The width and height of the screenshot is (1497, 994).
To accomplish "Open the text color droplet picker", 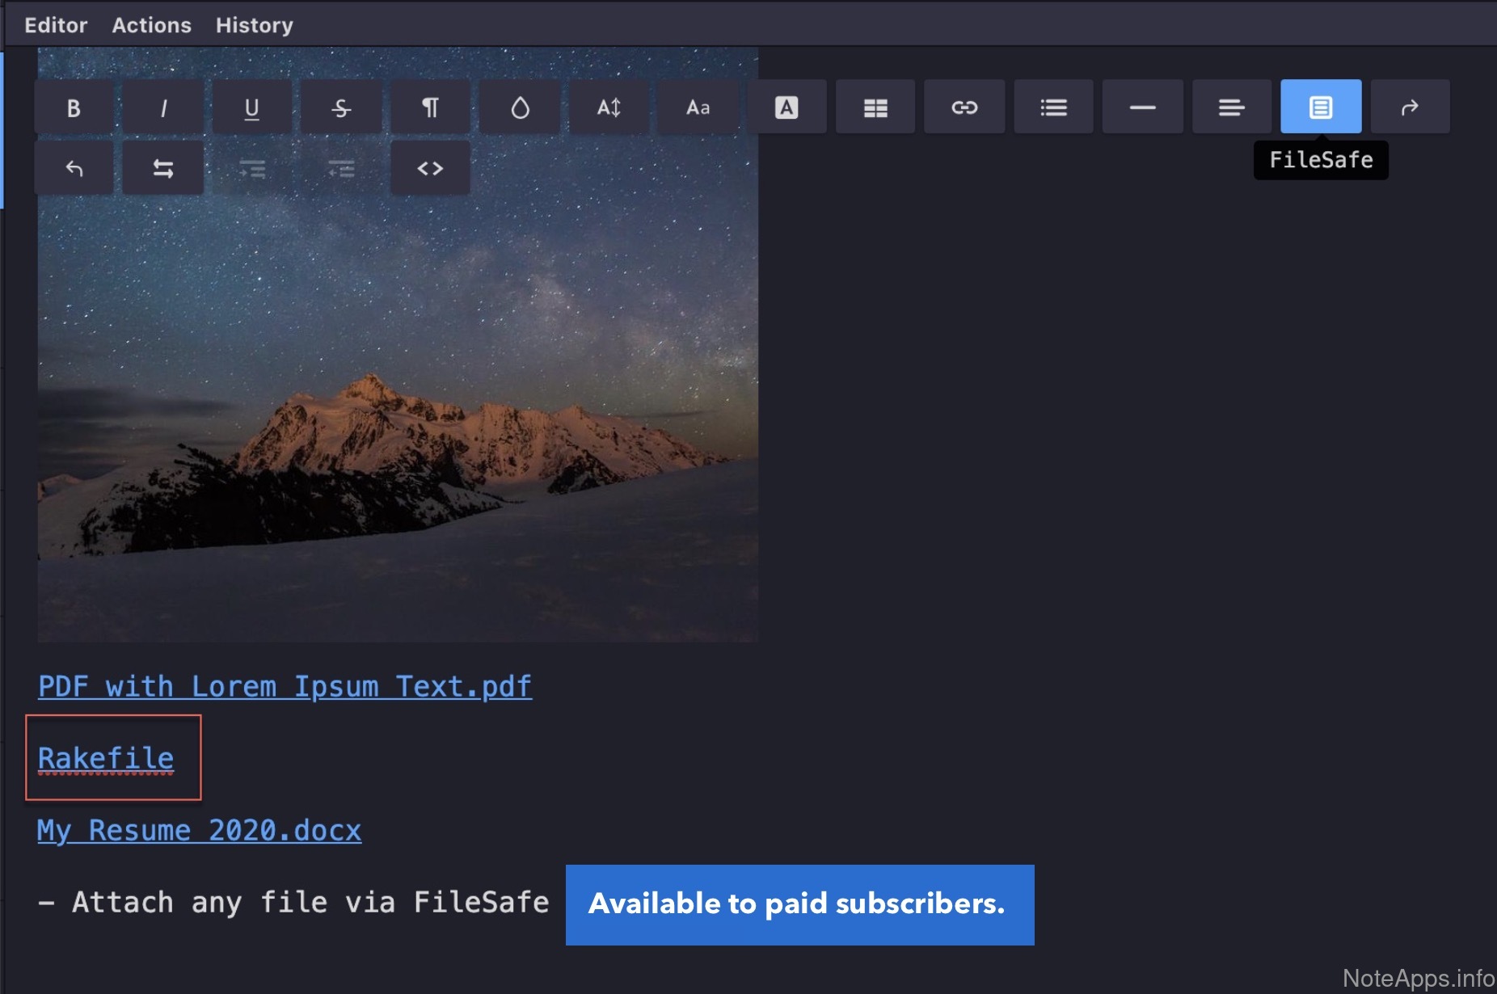I will coord(520,107).
